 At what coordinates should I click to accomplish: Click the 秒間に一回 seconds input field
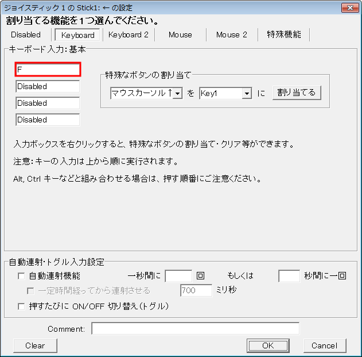pos(289,276)
